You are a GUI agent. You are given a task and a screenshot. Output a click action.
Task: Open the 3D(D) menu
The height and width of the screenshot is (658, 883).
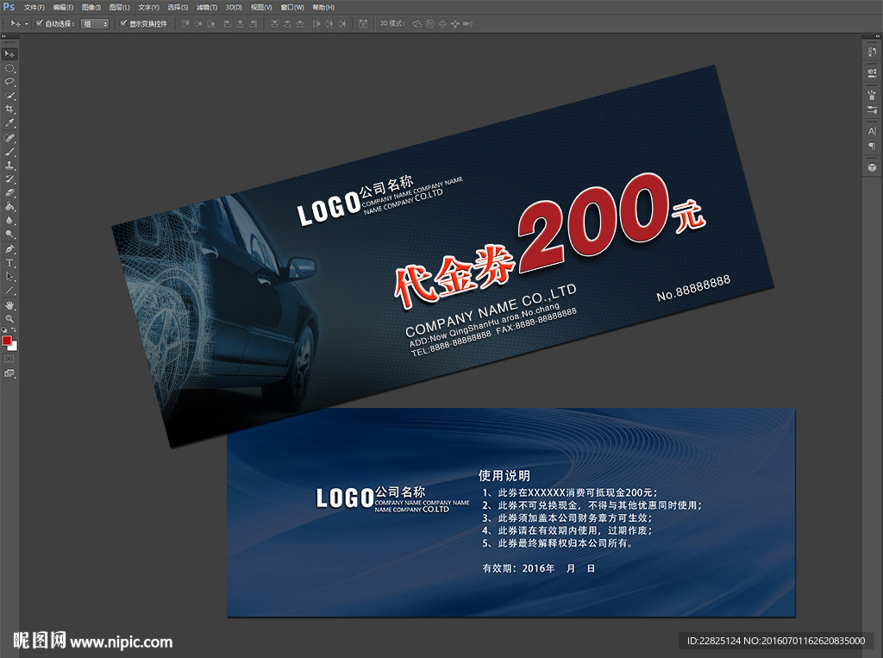tap(234, 7)
